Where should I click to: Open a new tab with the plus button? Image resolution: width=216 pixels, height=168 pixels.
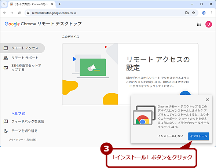tap(59, 4)
